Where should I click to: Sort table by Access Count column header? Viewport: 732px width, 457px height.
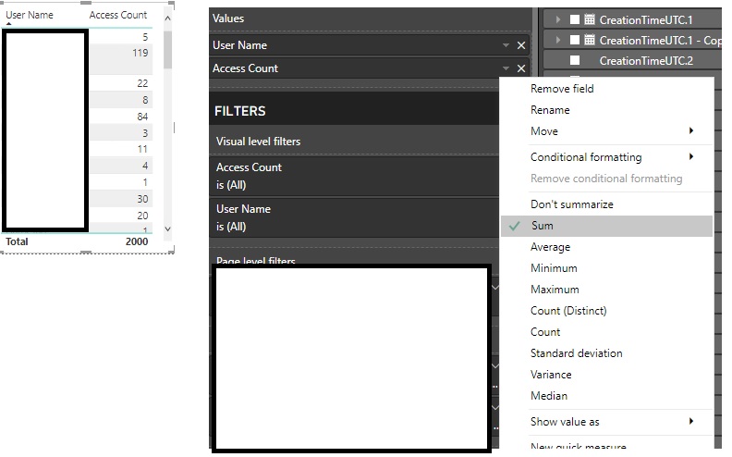pos(118,15)
